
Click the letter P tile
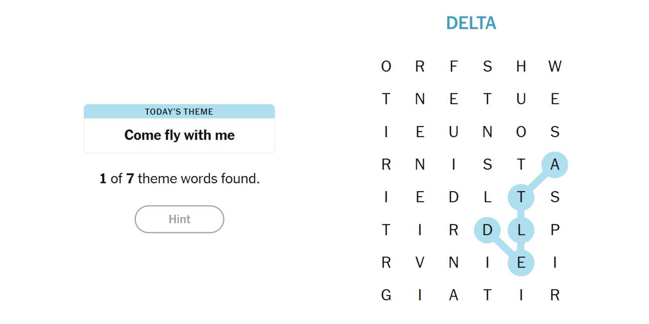555,230
